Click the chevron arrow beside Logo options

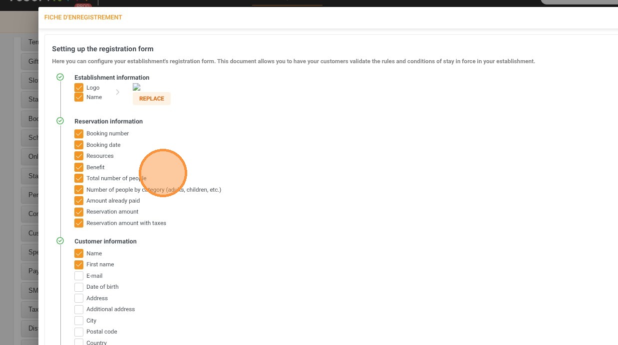point(118,92)
